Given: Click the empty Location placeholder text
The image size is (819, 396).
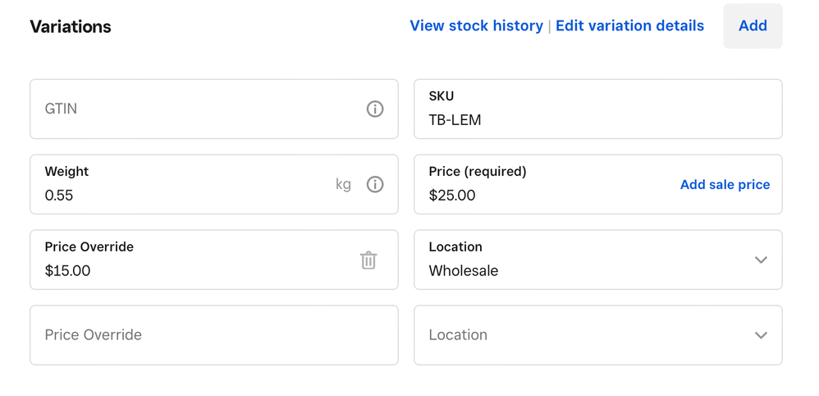Looking at the screenshot, I should click(458, 335).
